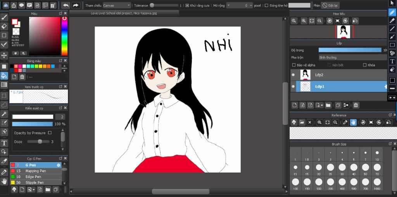
Task: Close the Màu color panel
Action: [x=65, y=13]
